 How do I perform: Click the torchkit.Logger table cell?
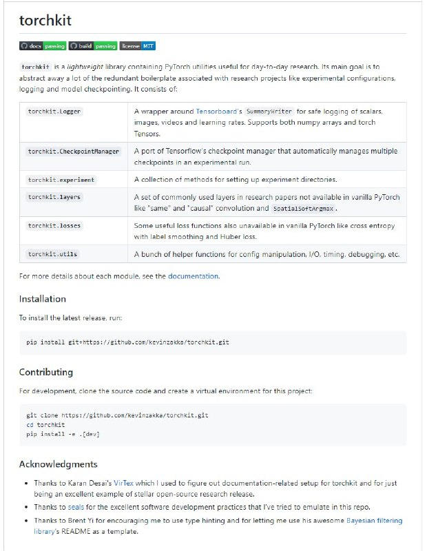pyautogui.click(x=56, y=111)
